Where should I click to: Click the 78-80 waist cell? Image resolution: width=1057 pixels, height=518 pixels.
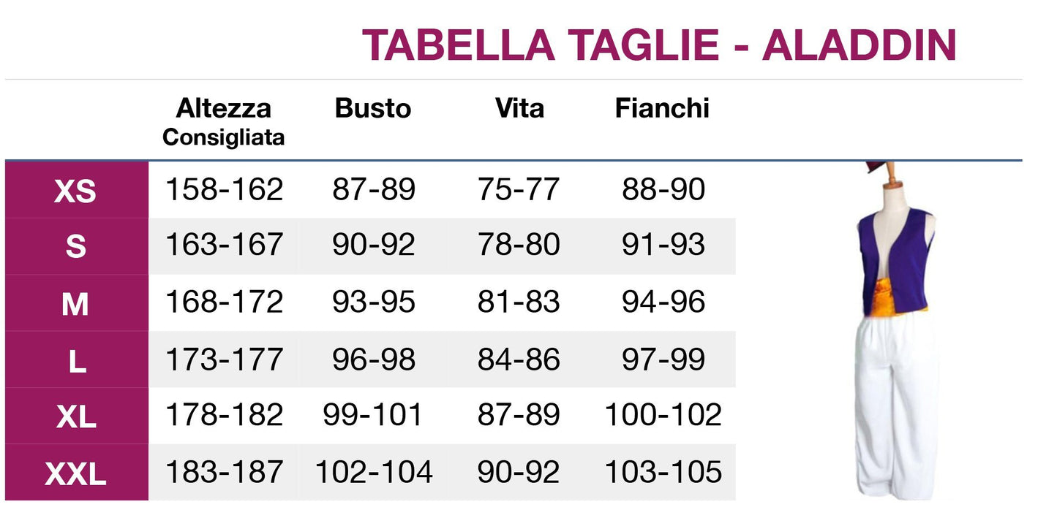519,246
